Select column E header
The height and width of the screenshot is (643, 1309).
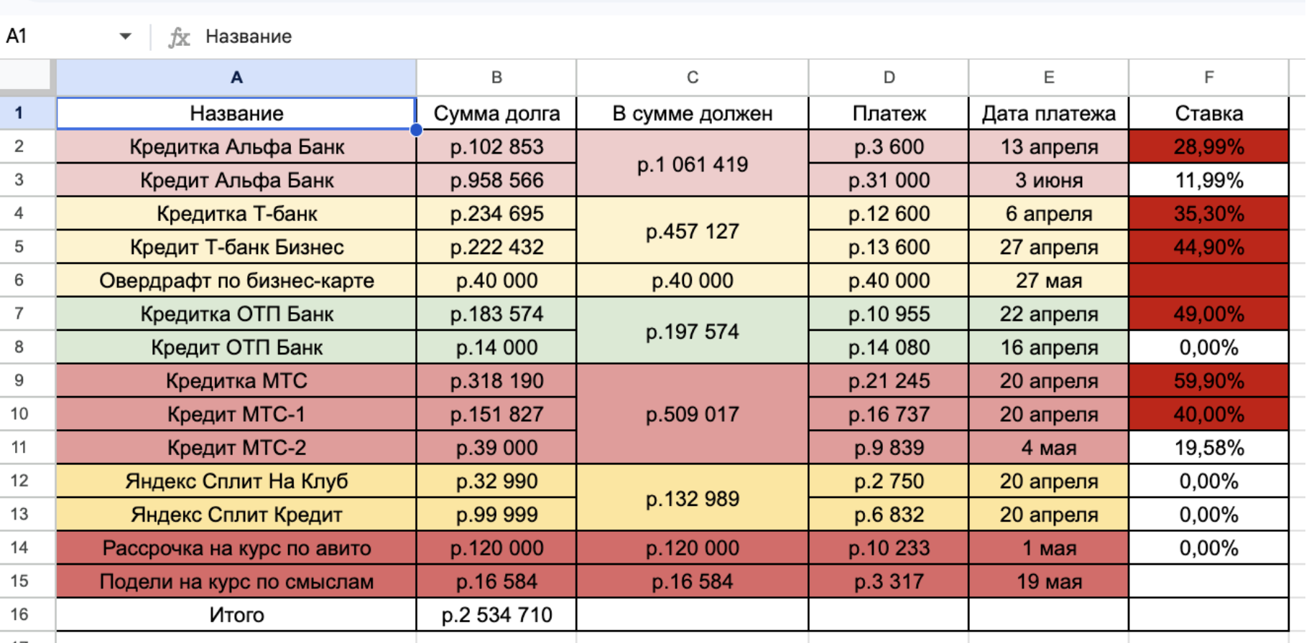pyautogui.click(x=1049, y=78)
